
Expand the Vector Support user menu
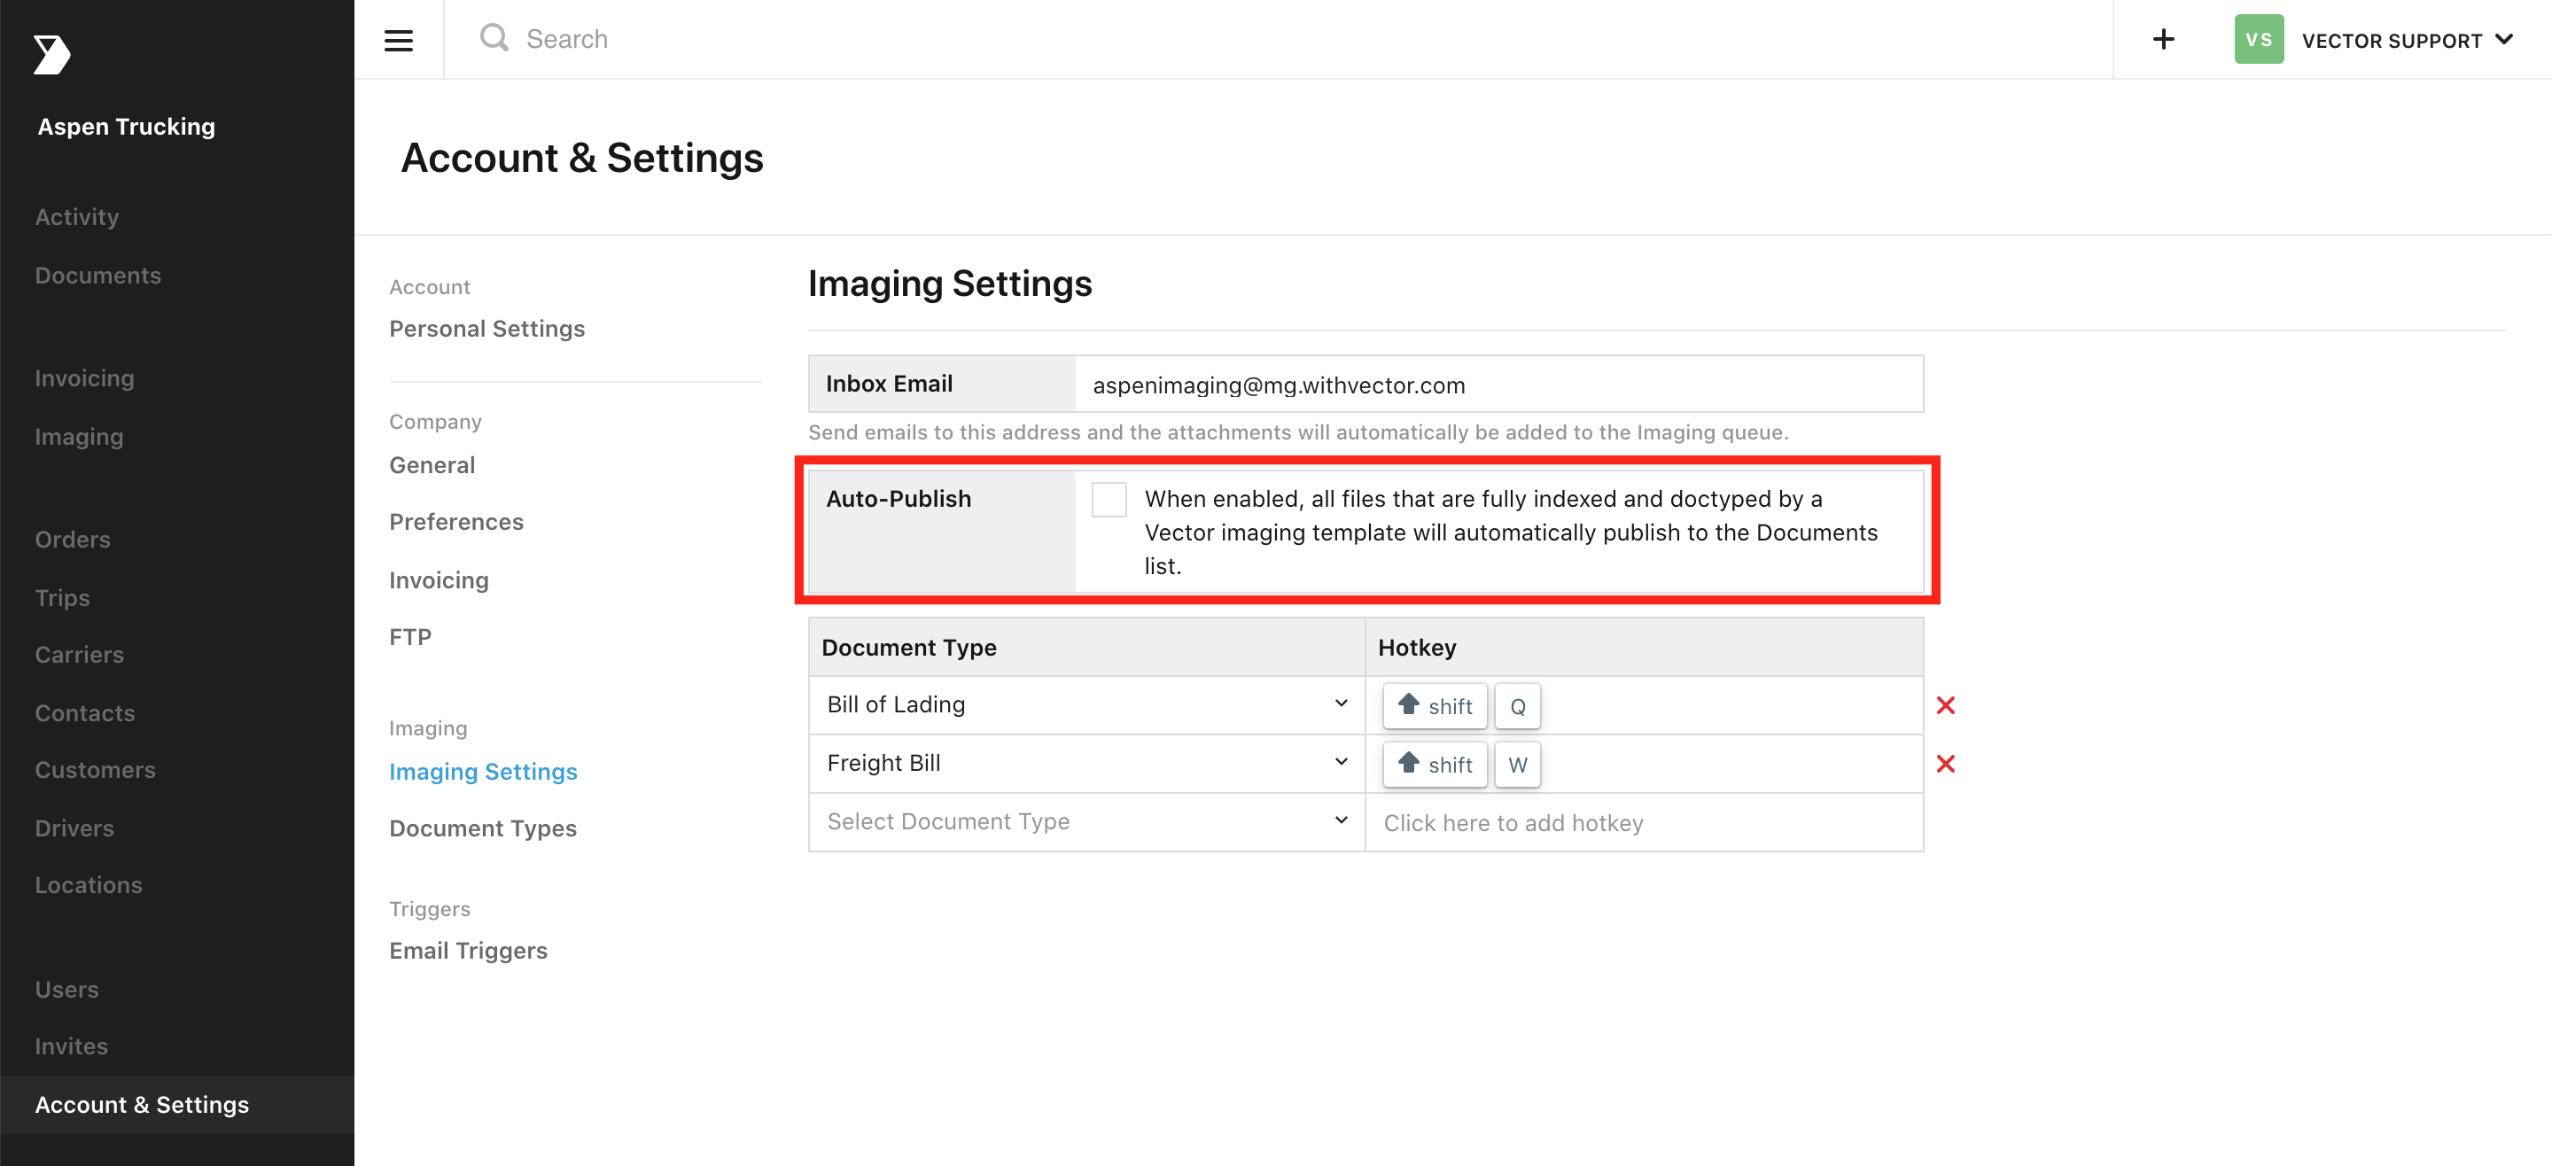click(2408, 41)
